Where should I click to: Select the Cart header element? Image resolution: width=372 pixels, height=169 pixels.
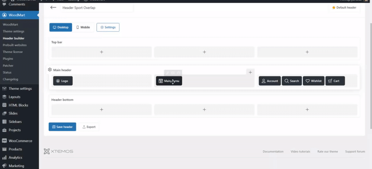click(x=335, y=81)
